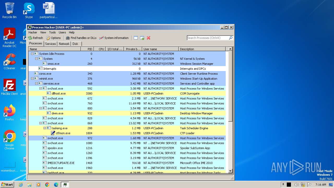Open Find handles or DLLs
The width and height of the screenshot is (334, 188).
81,38
